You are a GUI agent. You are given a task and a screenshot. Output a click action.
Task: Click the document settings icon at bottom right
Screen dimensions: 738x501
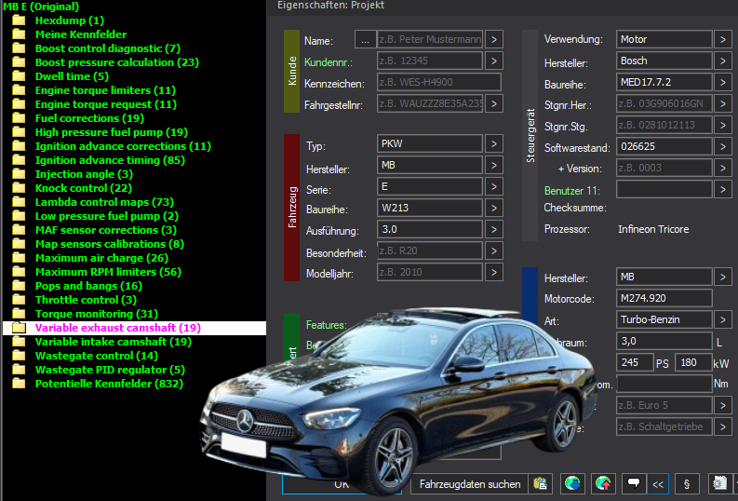719,483
